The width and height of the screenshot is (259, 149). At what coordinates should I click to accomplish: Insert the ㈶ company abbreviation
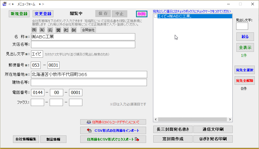coord(74,30)
